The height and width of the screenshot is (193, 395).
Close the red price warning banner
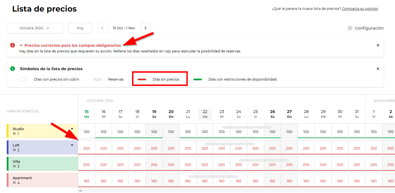coord(378,45)
